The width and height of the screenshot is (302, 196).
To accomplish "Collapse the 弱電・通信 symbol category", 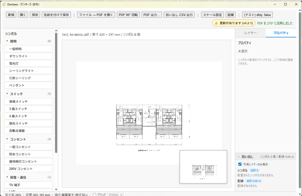I will point(7,177).
